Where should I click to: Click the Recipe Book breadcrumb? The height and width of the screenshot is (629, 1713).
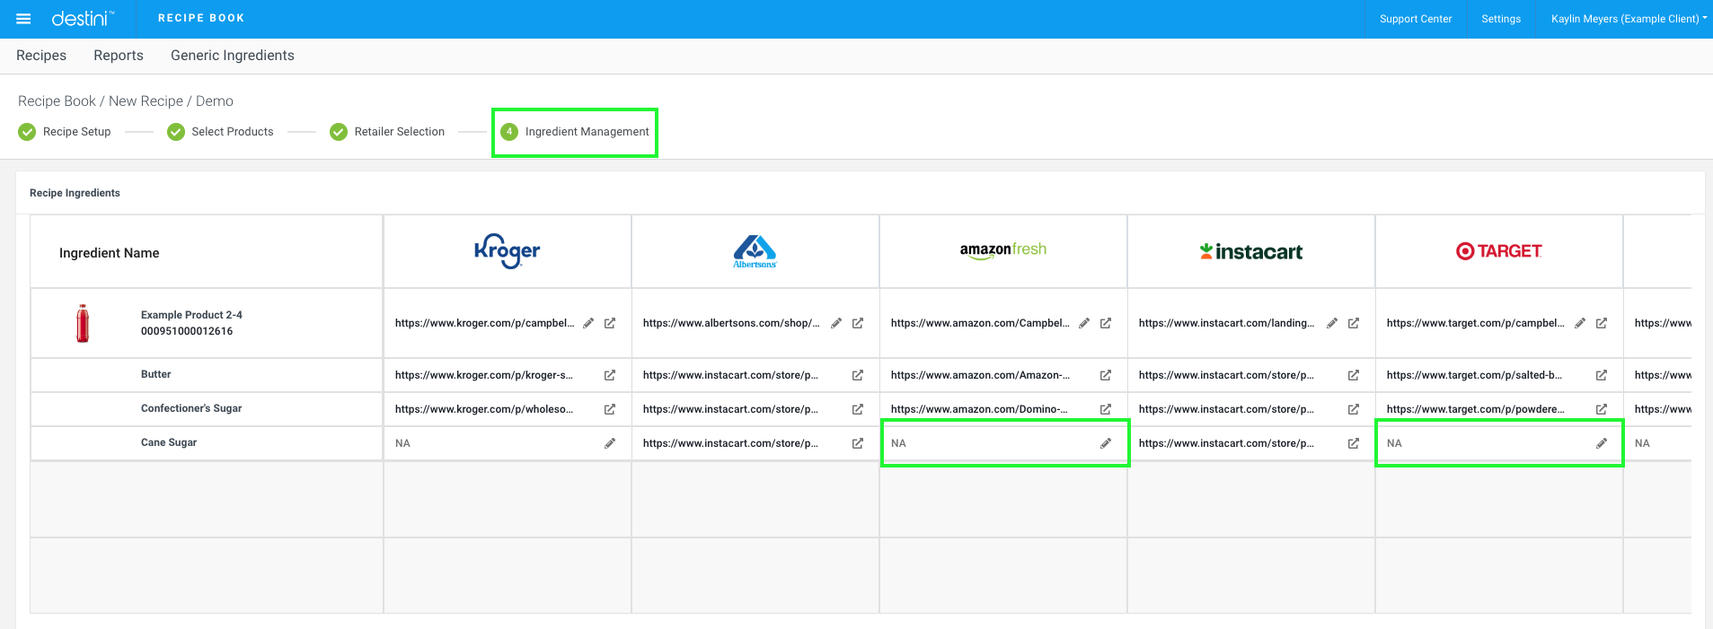57,101
